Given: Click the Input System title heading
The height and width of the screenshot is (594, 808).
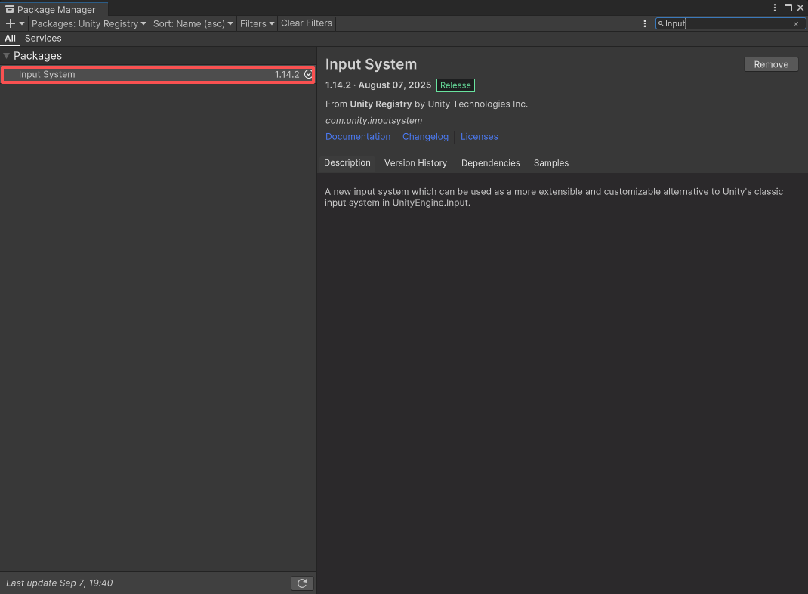Looking at the screenshot, I should [371, 64].
